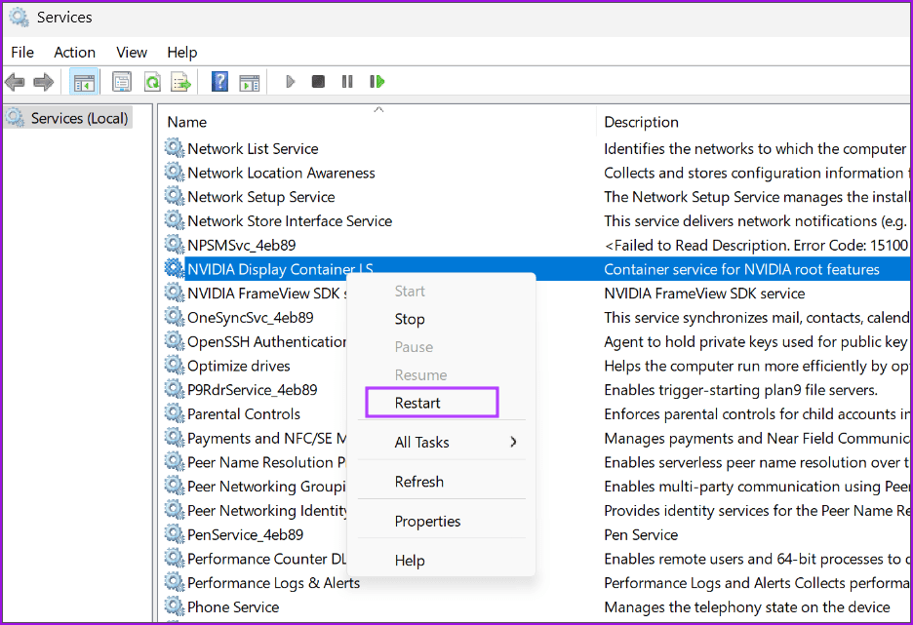Image resolution: width=913 pixels, height=625 pixels.
Task: Open Properties via the toolbar icon
Action: (x=122, y=82)
